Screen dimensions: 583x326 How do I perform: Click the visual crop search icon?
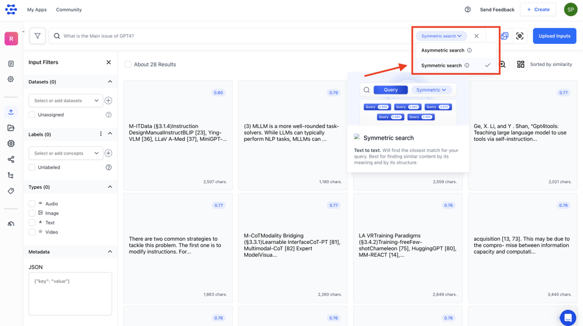[520, 36]
